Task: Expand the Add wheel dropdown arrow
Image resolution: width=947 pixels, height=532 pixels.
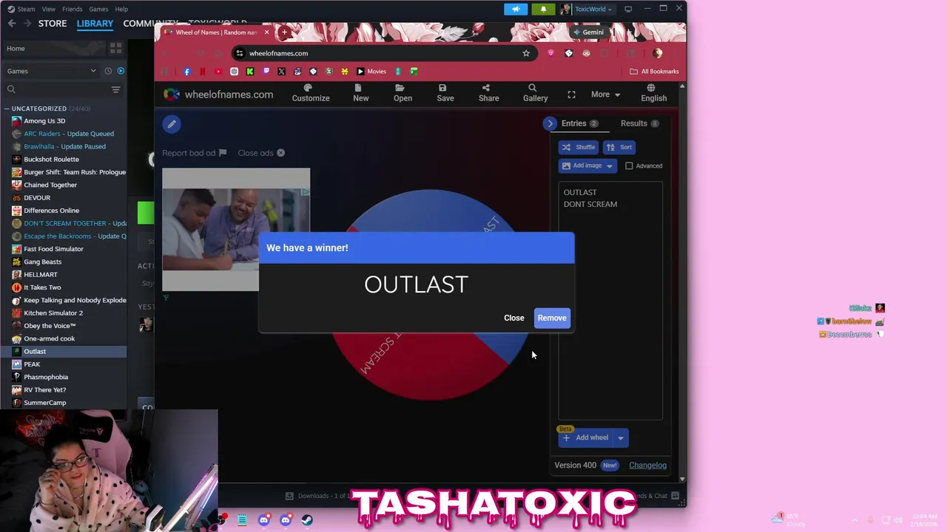Action: click(621, 437)
